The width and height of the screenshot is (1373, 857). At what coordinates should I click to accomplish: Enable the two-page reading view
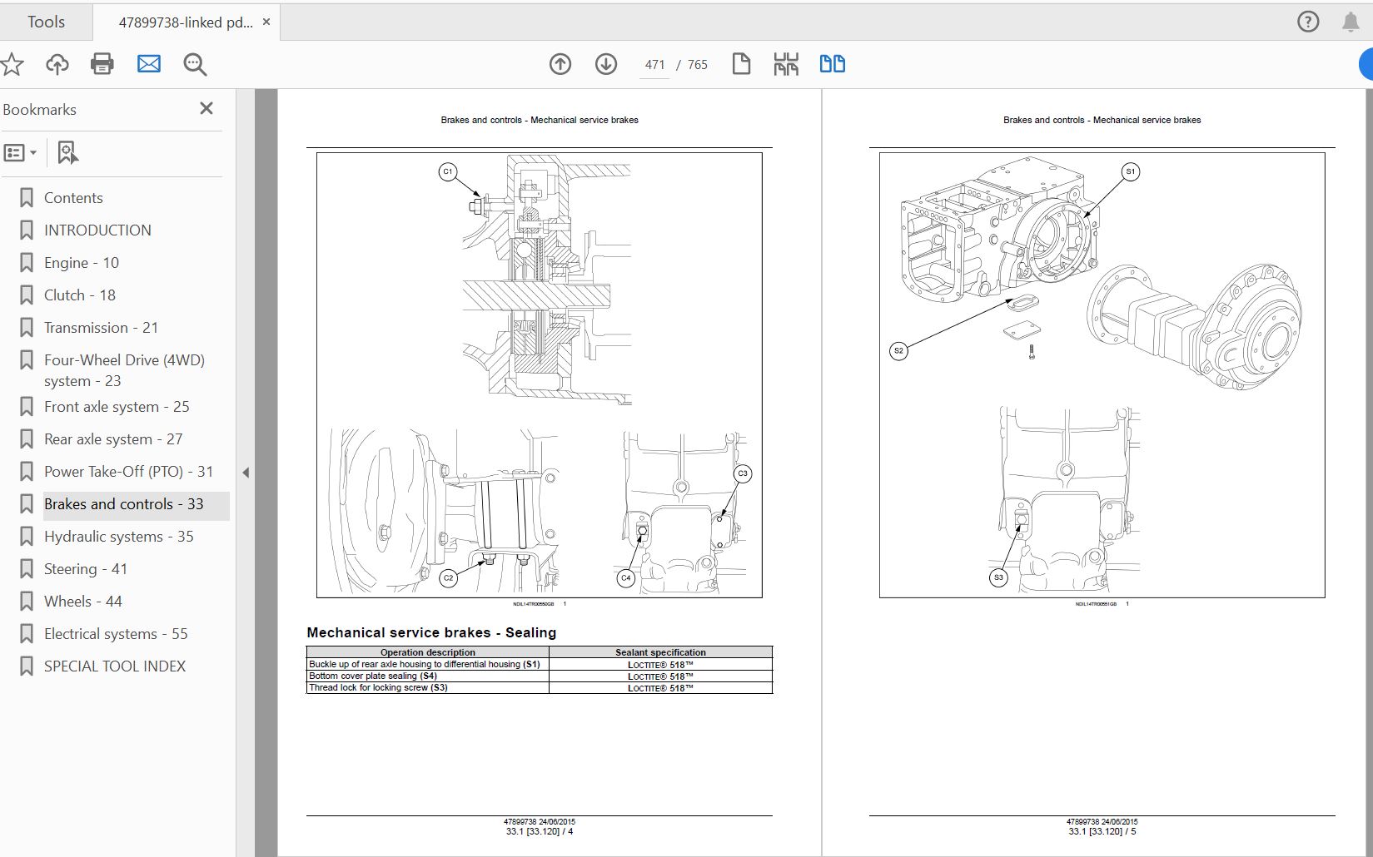coord(832,63)
